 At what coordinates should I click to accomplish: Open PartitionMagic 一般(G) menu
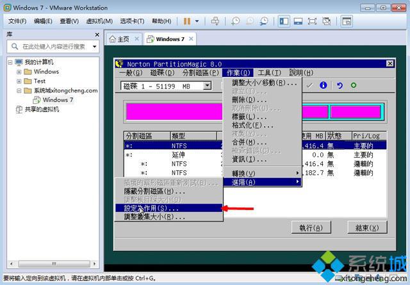(x=131, y=72)
